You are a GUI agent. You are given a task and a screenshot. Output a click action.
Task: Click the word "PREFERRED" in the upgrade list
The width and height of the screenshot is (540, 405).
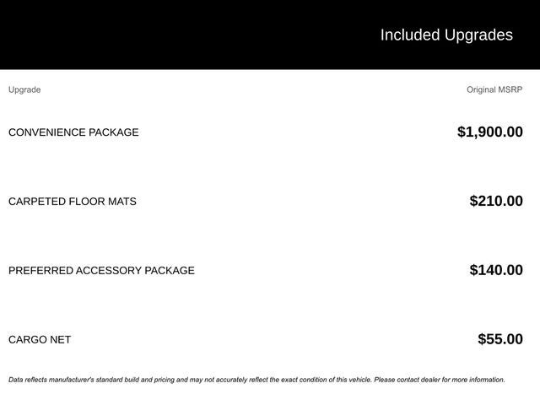(x=40, y=271)
